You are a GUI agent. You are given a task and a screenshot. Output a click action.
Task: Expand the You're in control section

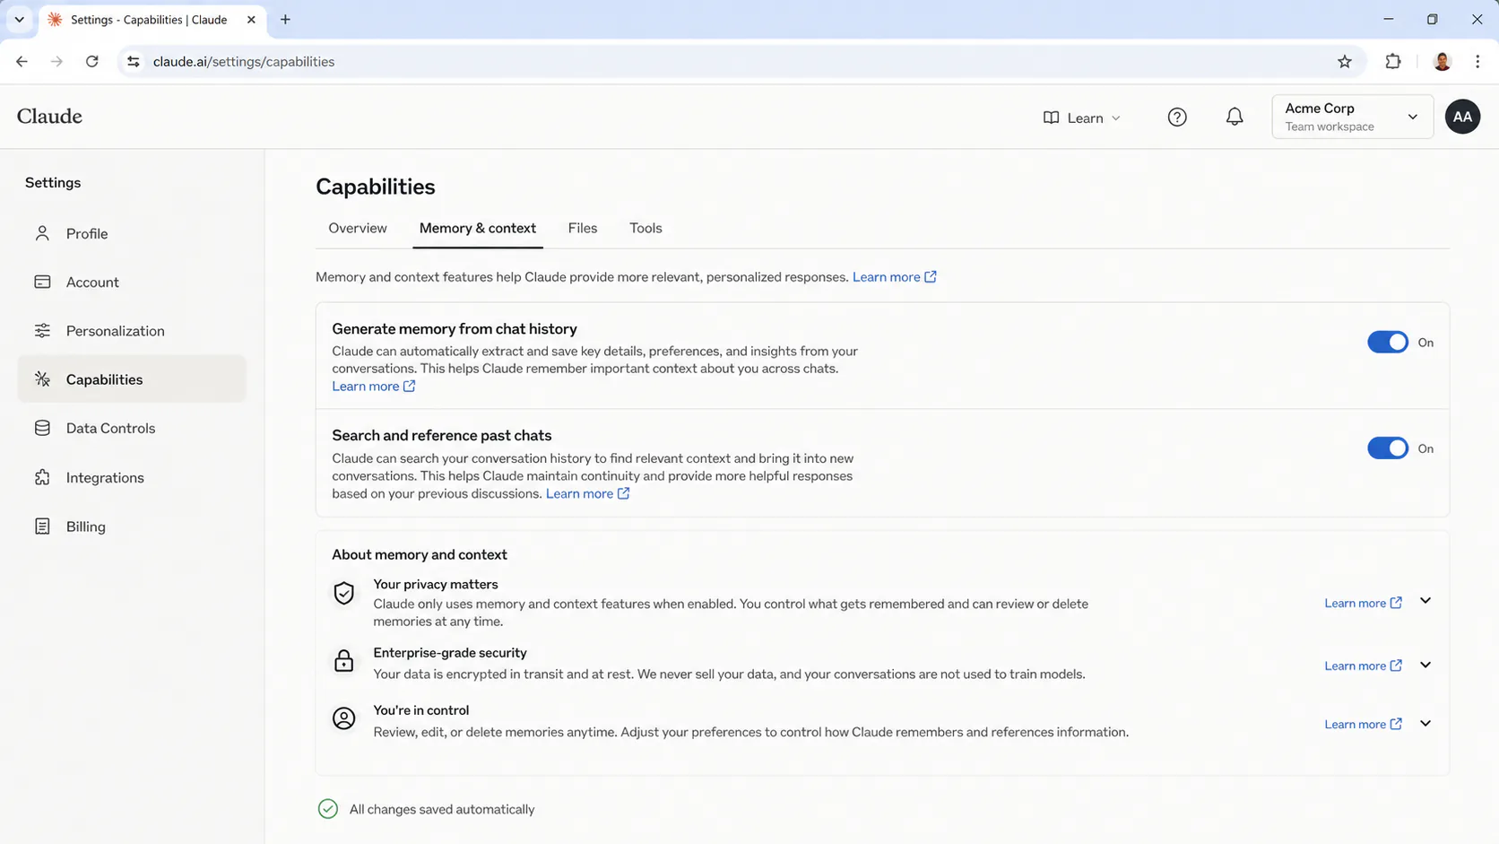(1425, 723)
